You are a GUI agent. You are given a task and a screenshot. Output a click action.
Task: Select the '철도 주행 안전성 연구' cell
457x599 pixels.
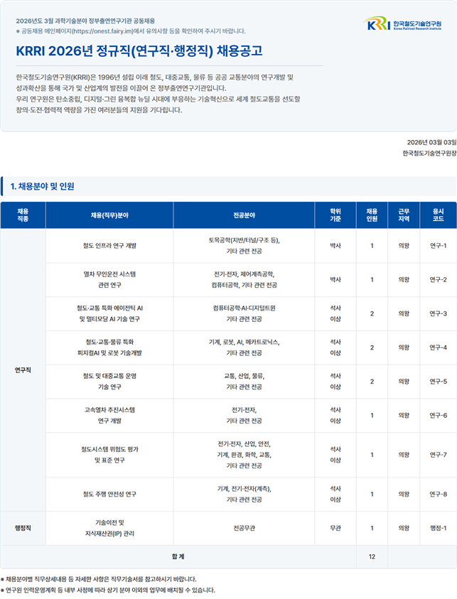pyautogui.click(x=109, y=495)
